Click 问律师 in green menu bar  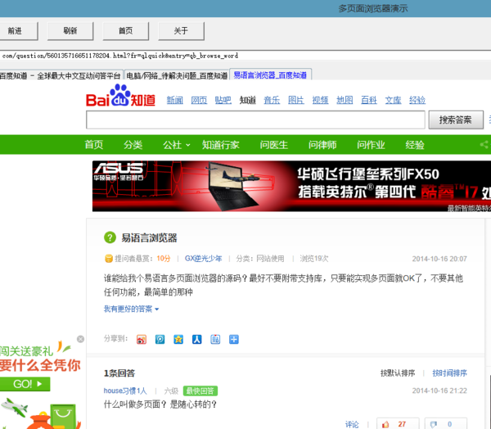pos(322,145)
